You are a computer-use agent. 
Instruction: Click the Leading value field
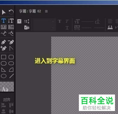coord(99,28)
